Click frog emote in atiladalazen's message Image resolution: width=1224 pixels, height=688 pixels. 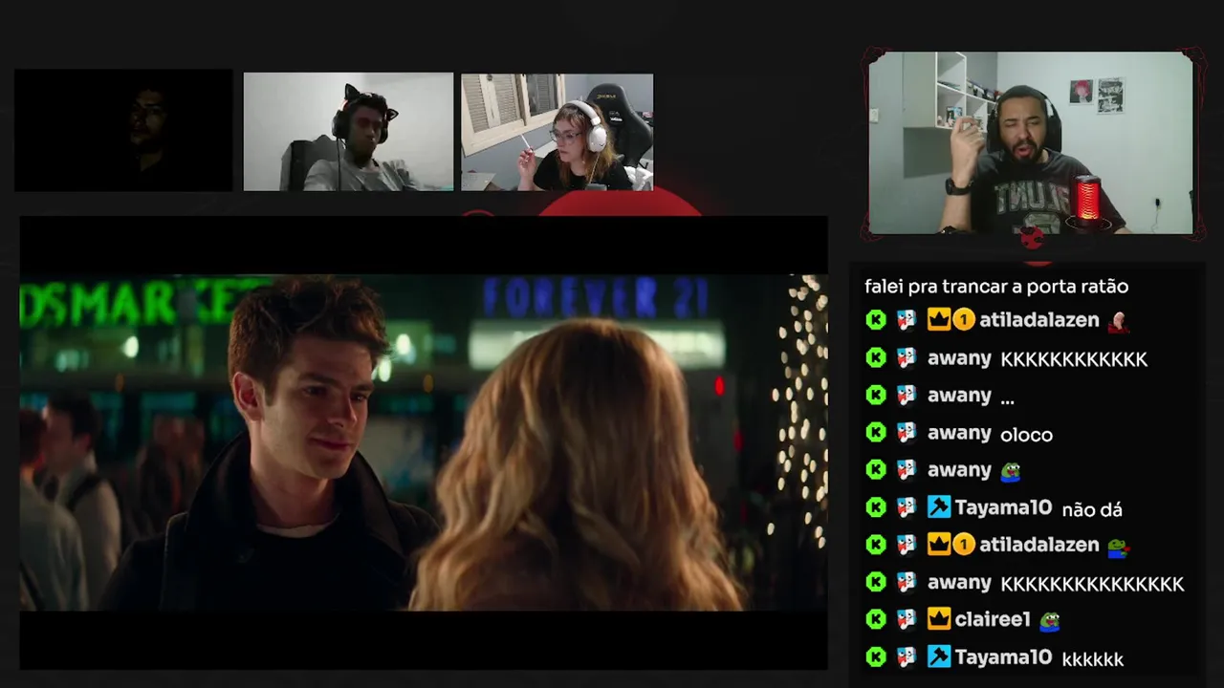pos(1118,547)
